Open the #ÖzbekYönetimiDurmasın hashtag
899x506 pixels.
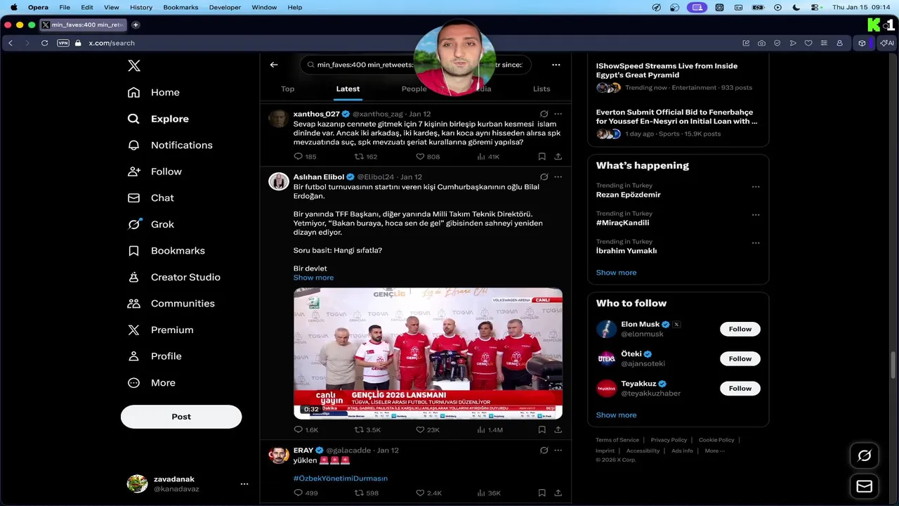[341, 479]
